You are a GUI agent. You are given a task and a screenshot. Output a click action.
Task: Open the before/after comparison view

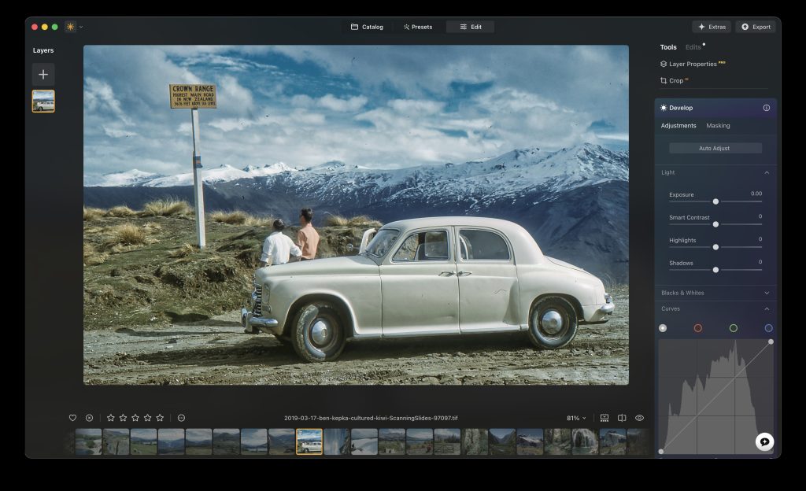click(x=620, y=417)
